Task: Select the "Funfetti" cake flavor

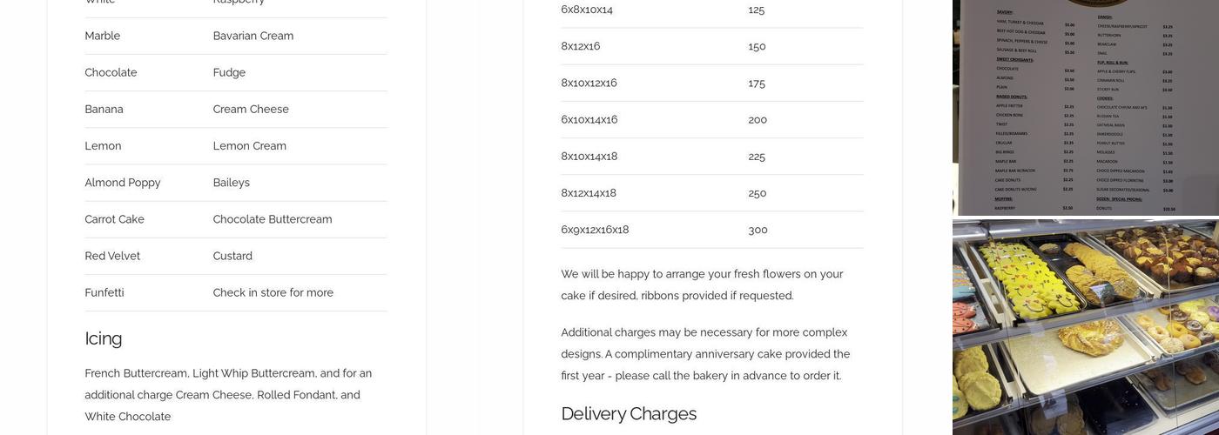Action: point(104,292)
